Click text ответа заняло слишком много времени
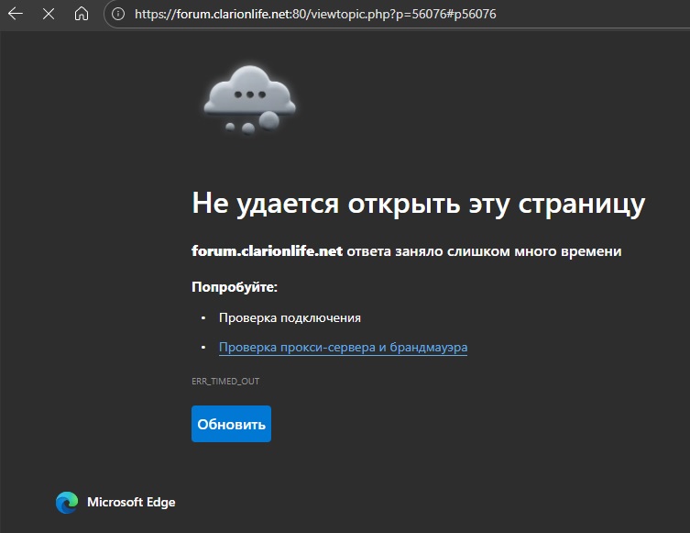The width and height of the screenshot is (690, 533). (484, 251)
